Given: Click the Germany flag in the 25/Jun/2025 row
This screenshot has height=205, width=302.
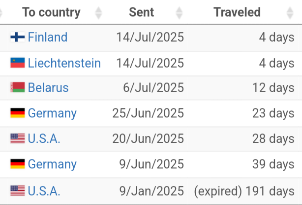Looking at the screenshot, I should pos(18,113).
